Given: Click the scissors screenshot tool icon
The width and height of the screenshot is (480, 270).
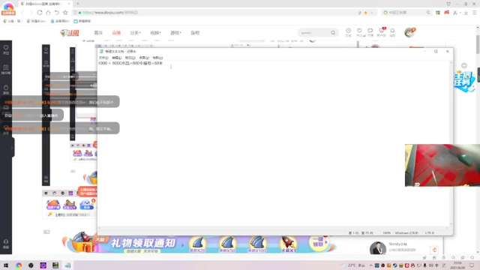Looking at the screenshot, I should coord(455,13).
